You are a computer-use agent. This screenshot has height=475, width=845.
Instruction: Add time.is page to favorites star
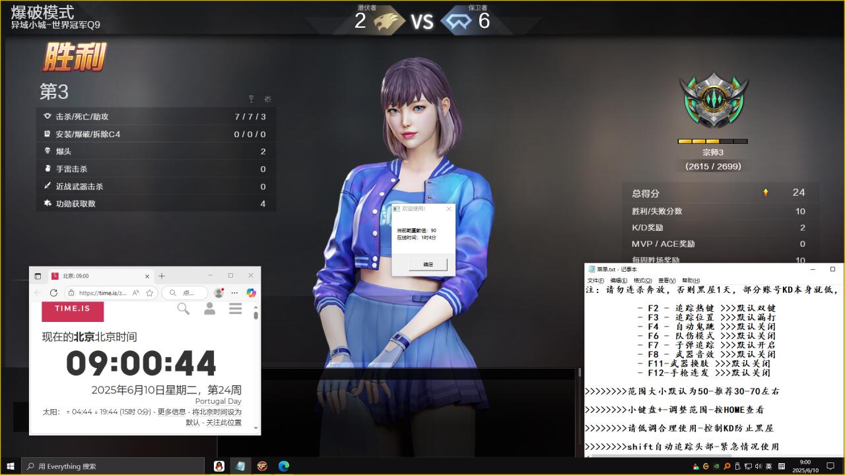click(x=150, y=293)
